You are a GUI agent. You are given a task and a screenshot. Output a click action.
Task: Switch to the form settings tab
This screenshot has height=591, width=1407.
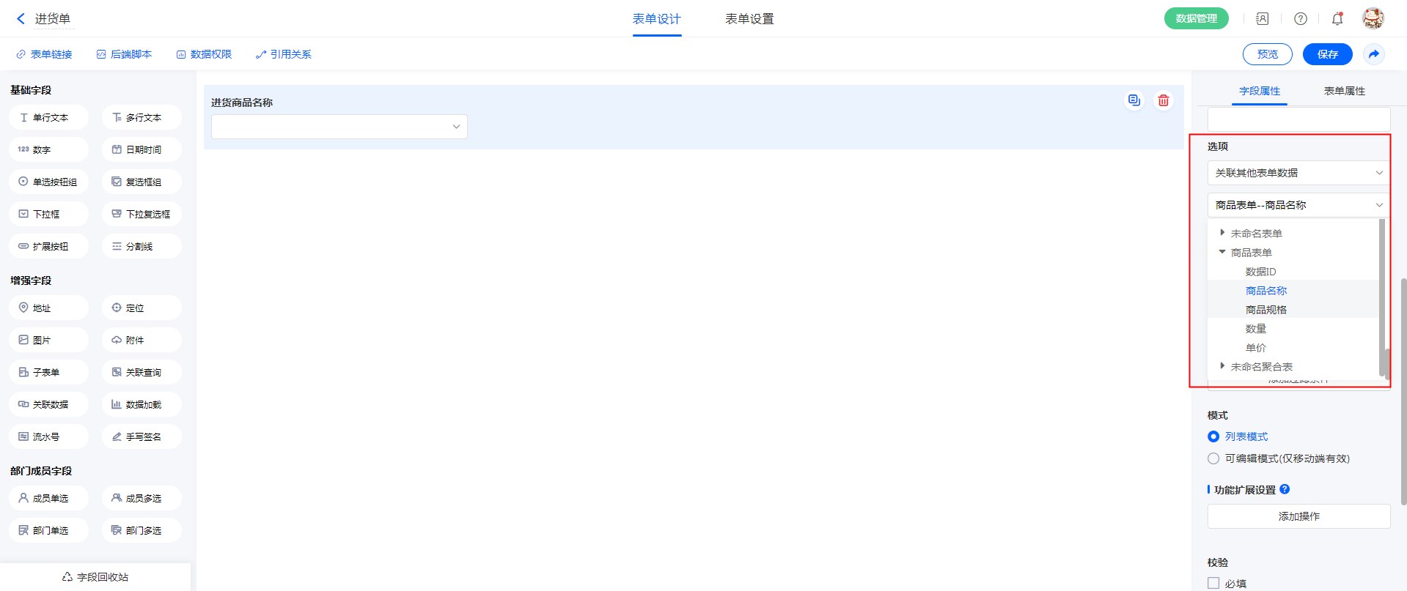749,19
